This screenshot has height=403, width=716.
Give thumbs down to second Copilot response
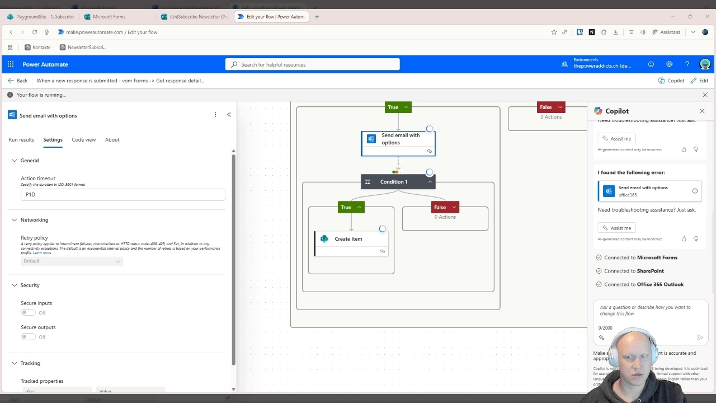(x=696, y=239)
